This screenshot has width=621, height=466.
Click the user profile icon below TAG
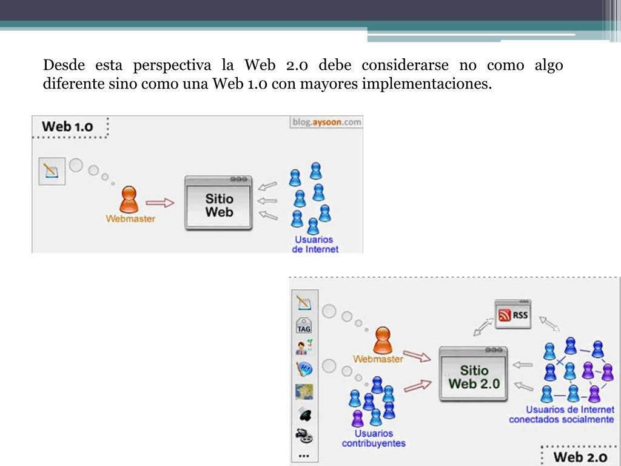(x=304, y=347)
